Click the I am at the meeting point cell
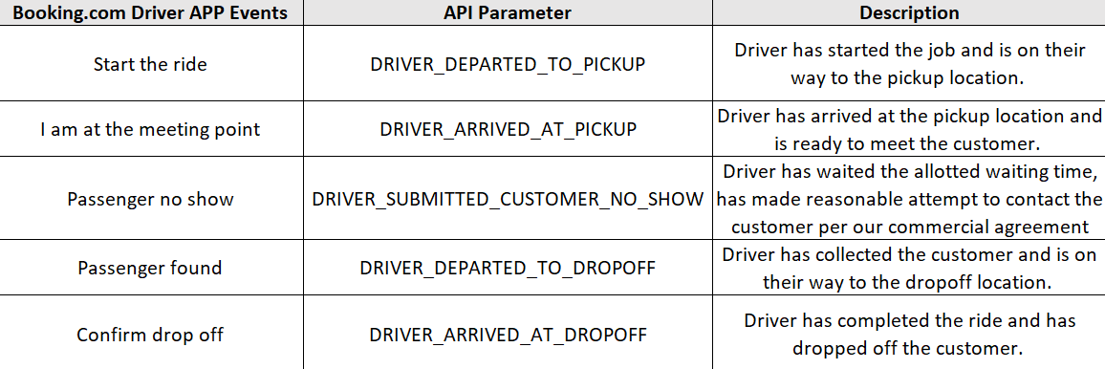The height and width of the screenshot is (369, 1105). pyautogui.click(x=152, y=130)
